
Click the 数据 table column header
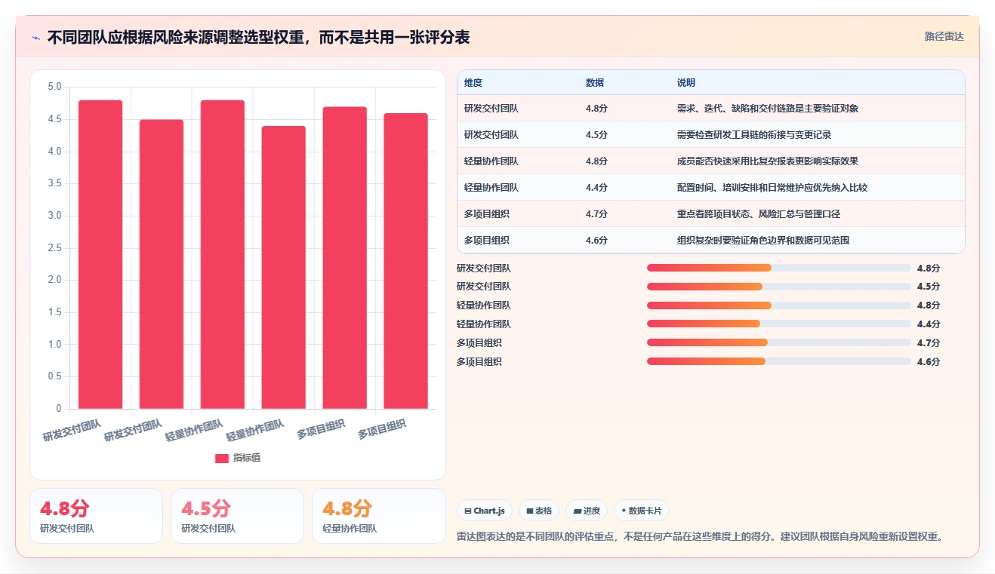click(595, 83)
